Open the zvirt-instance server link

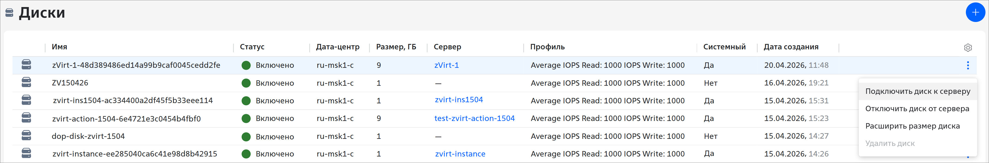[x=460, y=154]
